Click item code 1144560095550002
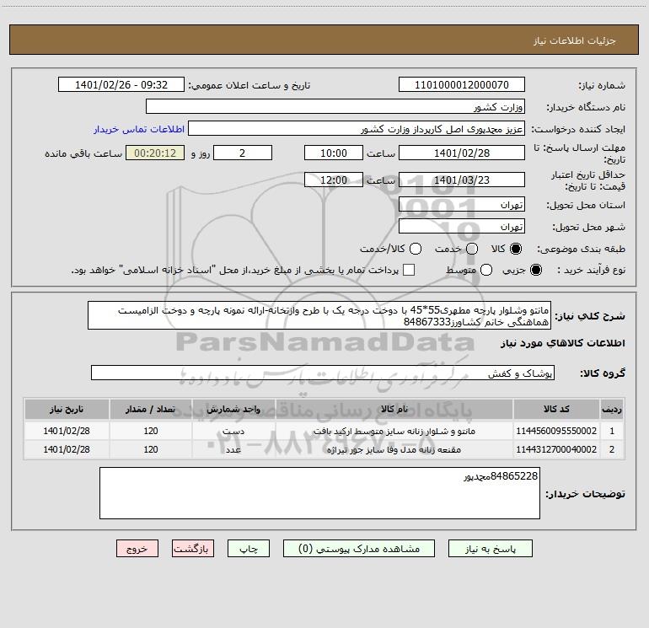 [556, 431]
